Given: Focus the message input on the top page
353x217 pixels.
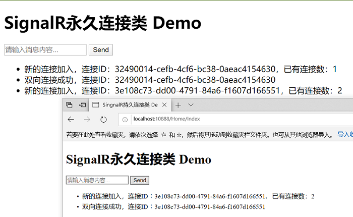Looking at the screenshot, I should pos(45,50).
